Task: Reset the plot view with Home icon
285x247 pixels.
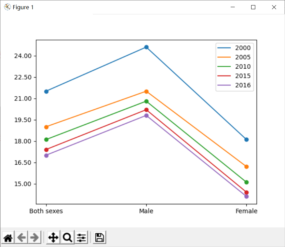Action: 8,237
